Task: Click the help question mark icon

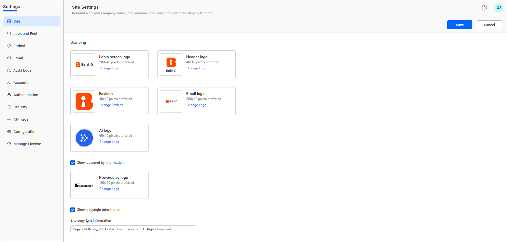Action: click(484, 8)
